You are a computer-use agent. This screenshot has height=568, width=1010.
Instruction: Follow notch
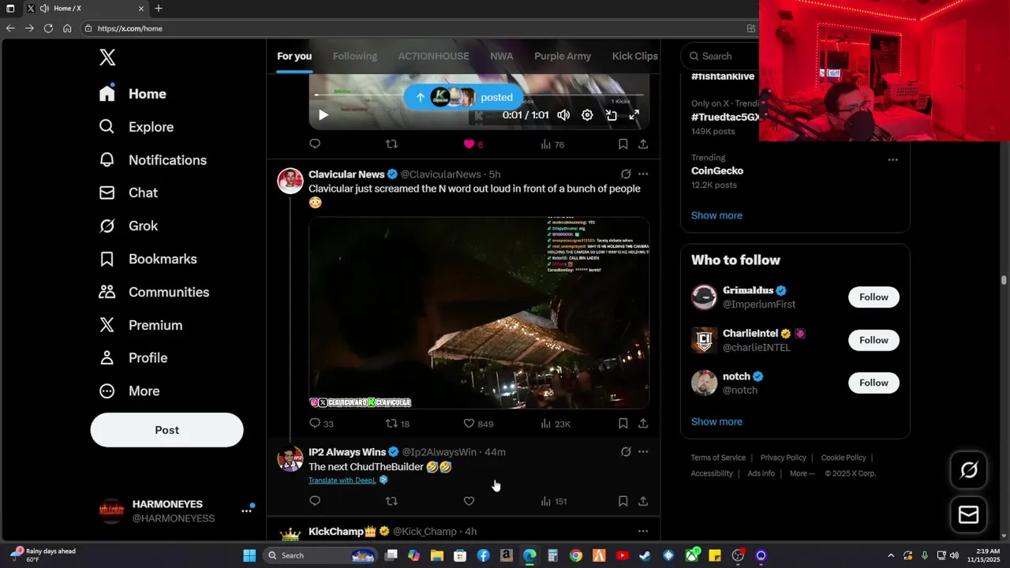tap(873, 383)
